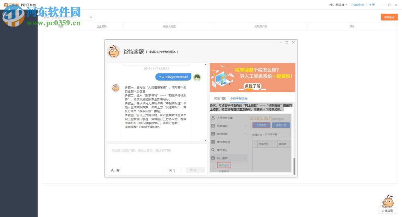Click the user avatar beside the blue bubble
Screen dimensions: 402x217
(x=197, y=77)
